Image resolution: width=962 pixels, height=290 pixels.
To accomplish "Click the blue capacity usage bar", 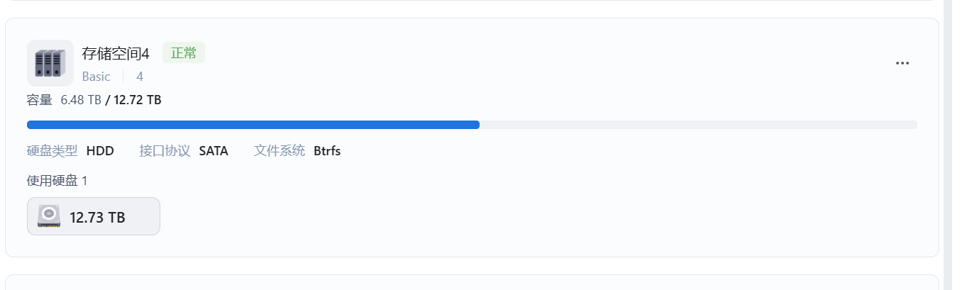I will pos(253,125).
